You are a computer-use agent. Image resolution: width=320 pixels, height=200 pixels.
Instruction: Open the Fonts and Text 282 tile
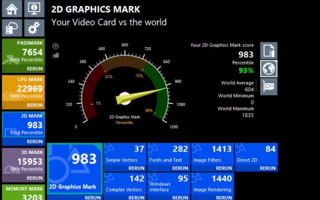click(169, 154)
